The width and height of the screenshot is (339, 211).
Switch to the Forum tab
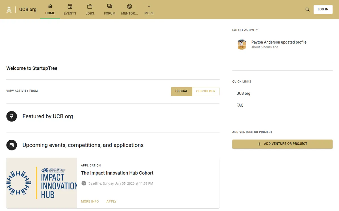click(110, 10)
